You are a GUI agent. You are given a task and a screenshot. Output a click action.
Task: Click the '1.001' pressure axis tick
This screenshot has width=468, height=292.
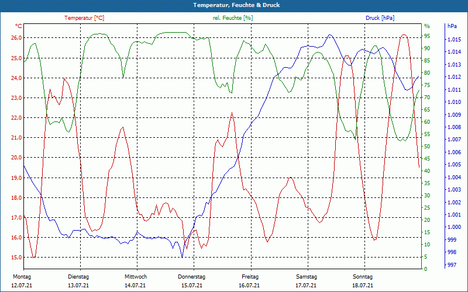[454, 215]
